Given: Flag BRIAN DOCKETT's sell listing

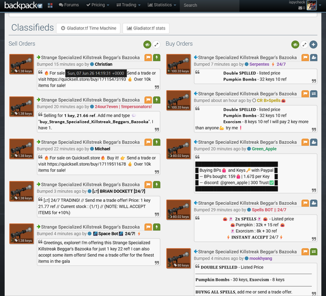Looking at the screenshot, I should point(148,185).
